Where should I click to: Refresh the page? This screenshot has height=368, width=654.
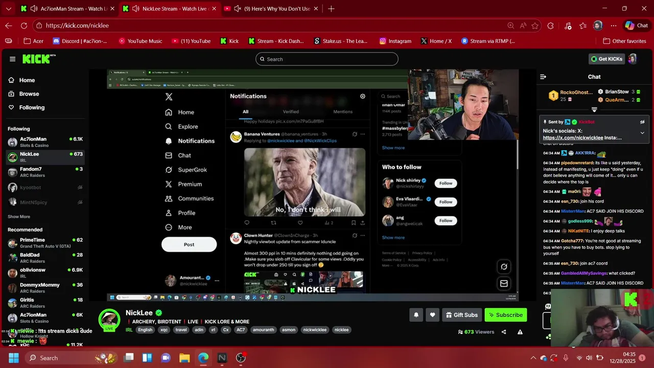[24, 26]
